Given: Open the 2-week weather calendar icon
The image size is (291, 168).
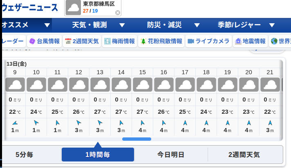Looking at the screenshot, I should [x=68, y=41].
